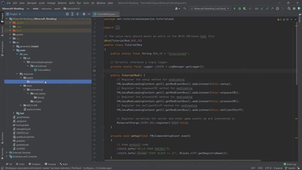Screen dimensions: 302x170
Task: Click the Configure link in the status message
Action: [x=88, y=168]
